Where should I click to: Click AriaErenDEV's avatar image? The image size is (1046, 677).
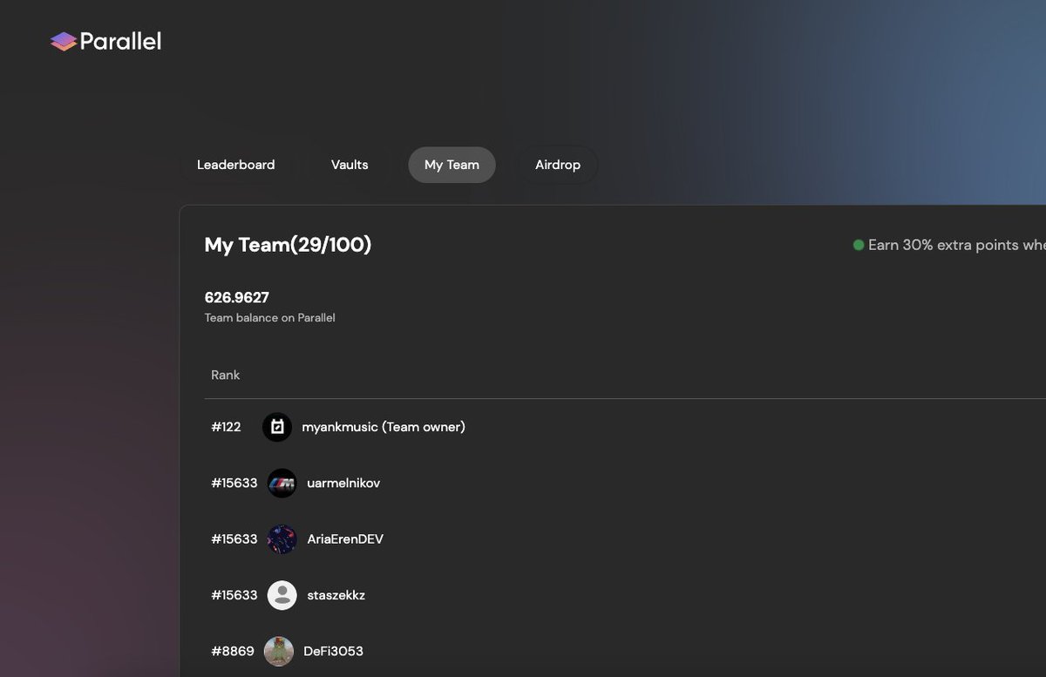click(x=282, y=539)
